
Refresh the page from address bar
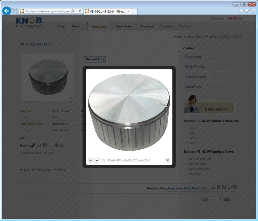[x=80, y=11]
